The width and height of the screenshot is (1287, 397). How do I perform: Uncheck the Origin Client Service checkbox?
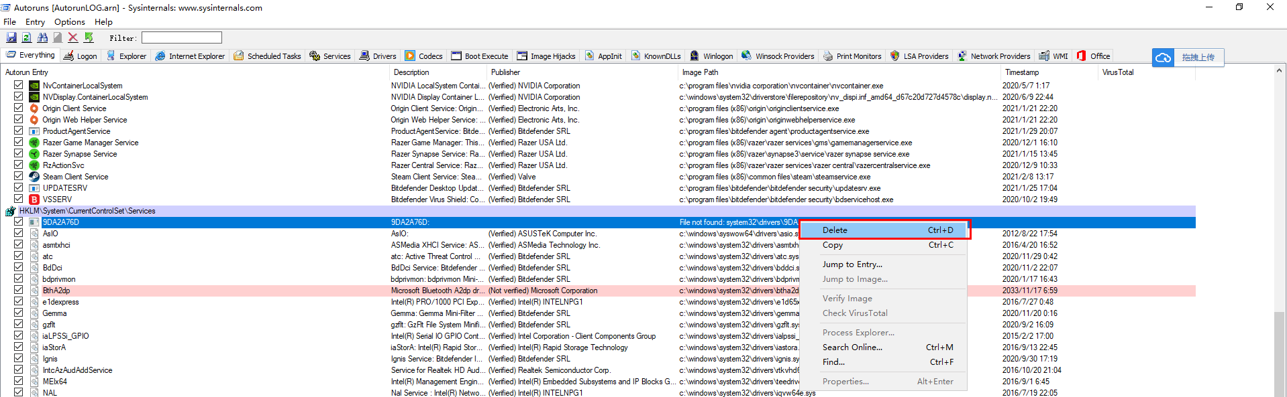[x=18, y=108]
